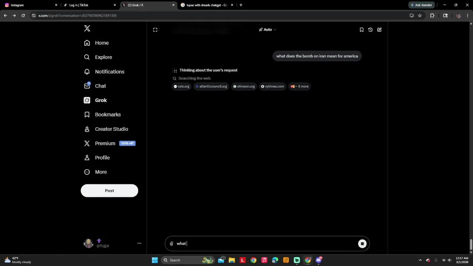Click the user message bubble about Iran

point(317,56)
